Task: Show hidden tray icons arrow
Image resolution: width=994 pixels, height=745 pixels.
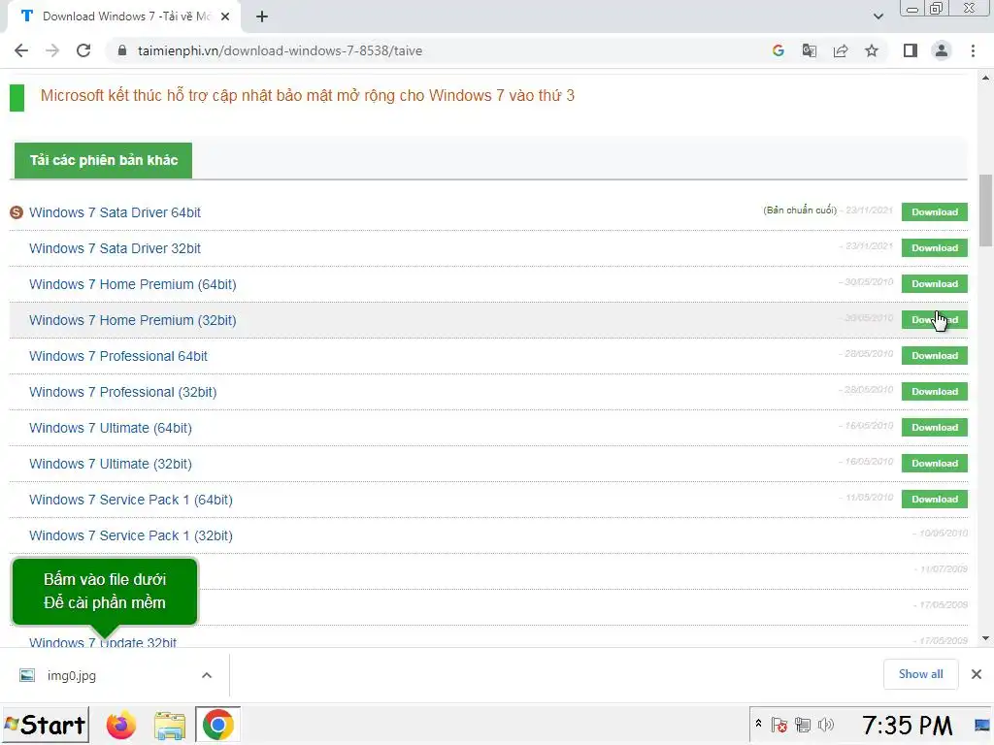Action: coord(758,724)
